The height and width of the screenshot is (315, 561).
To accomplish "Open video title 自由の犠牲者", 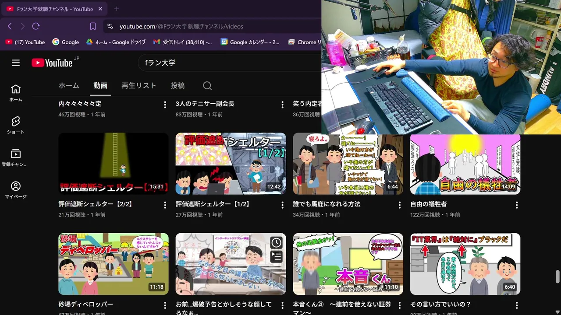I will [x=429, y=204].
